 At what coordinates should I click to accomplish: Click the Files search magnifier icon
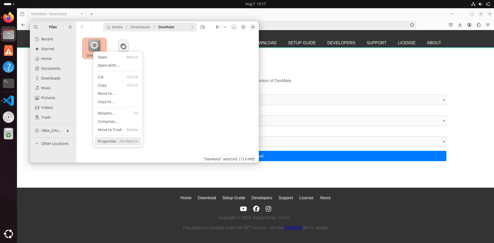[36, 27]
